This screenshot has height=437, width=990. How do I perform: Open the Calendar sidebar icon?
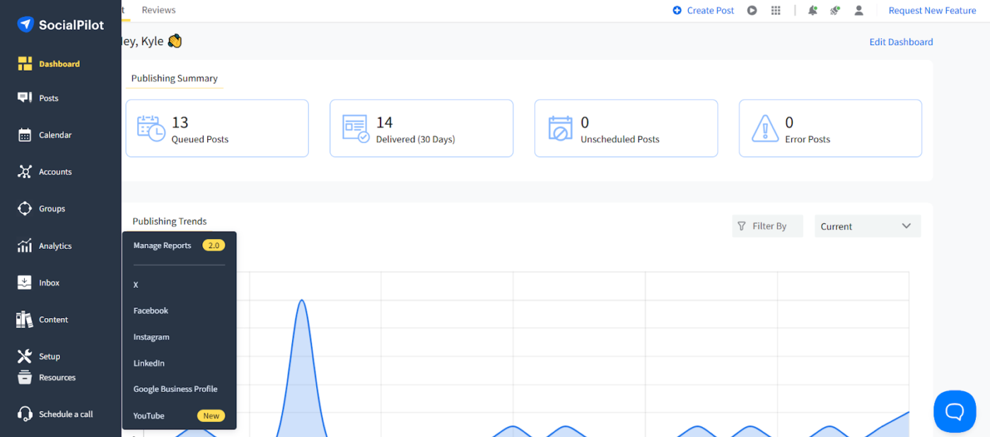(x=25, y=135)
